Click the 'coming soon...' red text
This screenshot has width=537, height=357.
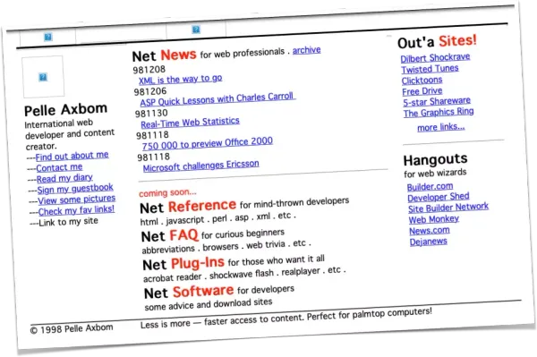coord(168,192)
